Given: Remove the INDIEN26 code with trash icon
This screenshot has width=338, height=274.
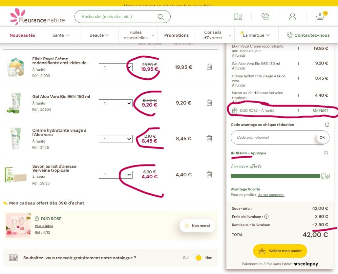Looking at the screenshot, I should tap(326, 153).
